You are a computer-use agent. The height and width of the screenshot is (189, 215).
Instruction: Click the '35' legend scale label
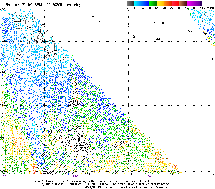(179, 8)
